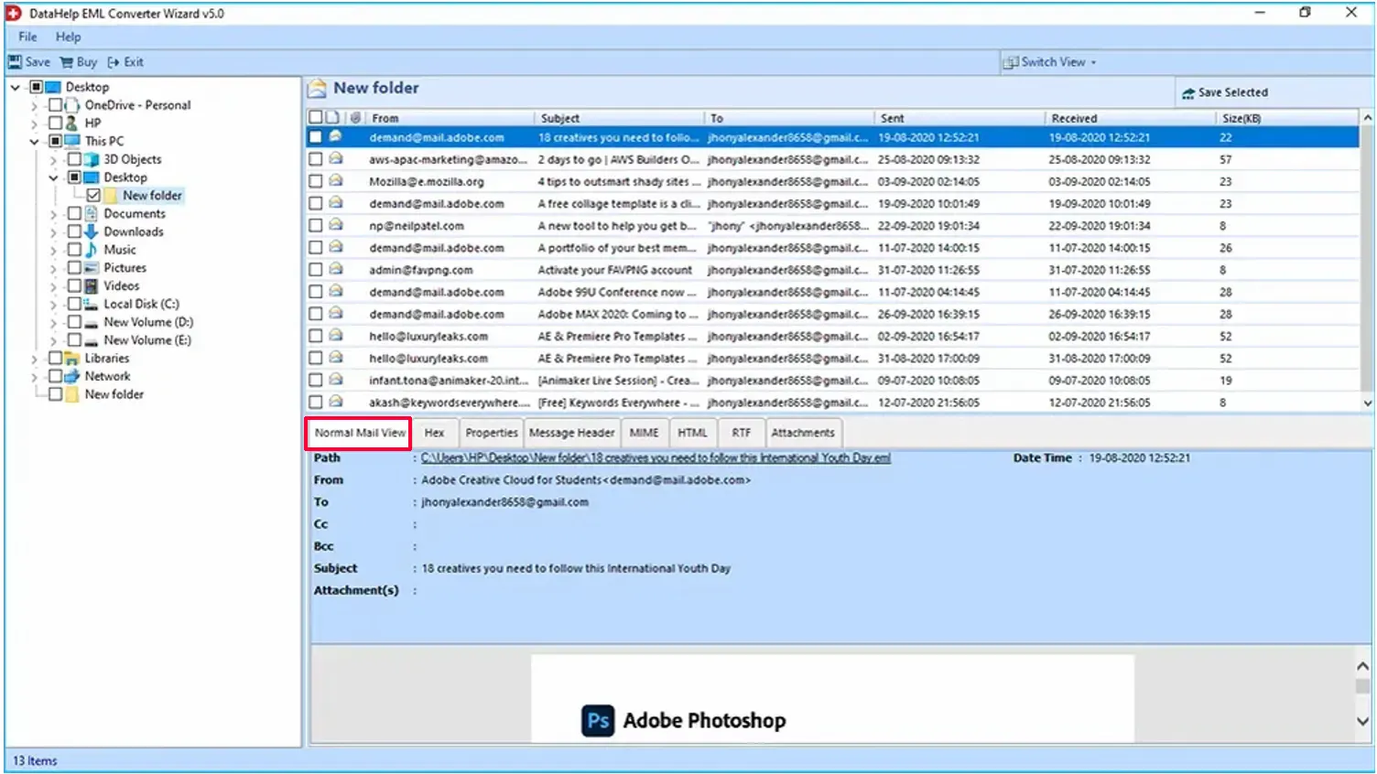1377x774 pixels.
Task: Check the box for the Animaker Live Session email
Action: pyautogui.click(x=316, y=380)
